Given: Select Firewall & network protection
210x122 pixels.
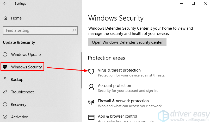Looking at the screenshot, I should point(123,101).
